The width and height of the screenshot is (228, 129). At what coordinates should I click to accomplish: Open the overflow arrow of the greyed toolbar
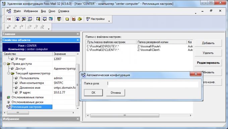(x=49, y=29)
